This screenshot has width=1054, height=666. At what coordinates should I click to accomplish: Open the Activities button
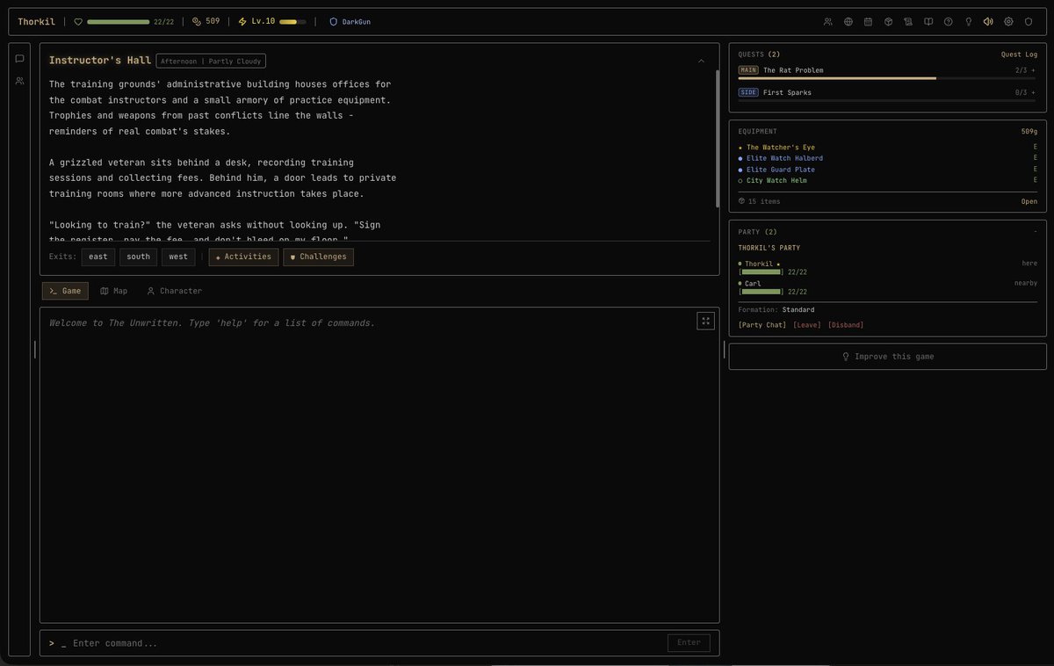pos(243,257)
